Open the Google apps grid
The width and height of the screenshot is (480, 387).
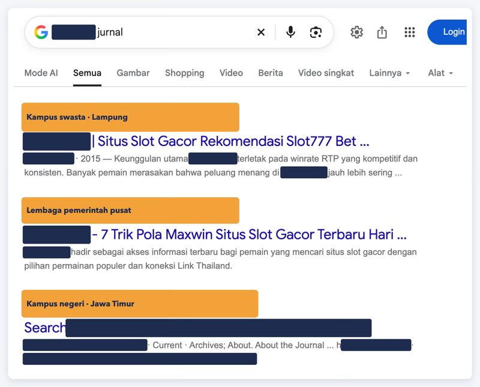click(x=410, y=32)
